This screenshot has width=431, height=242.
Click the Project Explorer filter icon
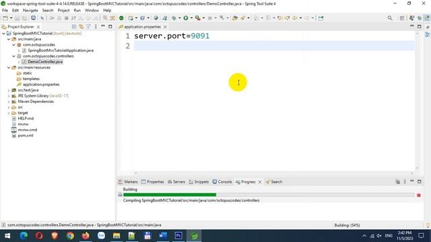click(x=88, y=27)
